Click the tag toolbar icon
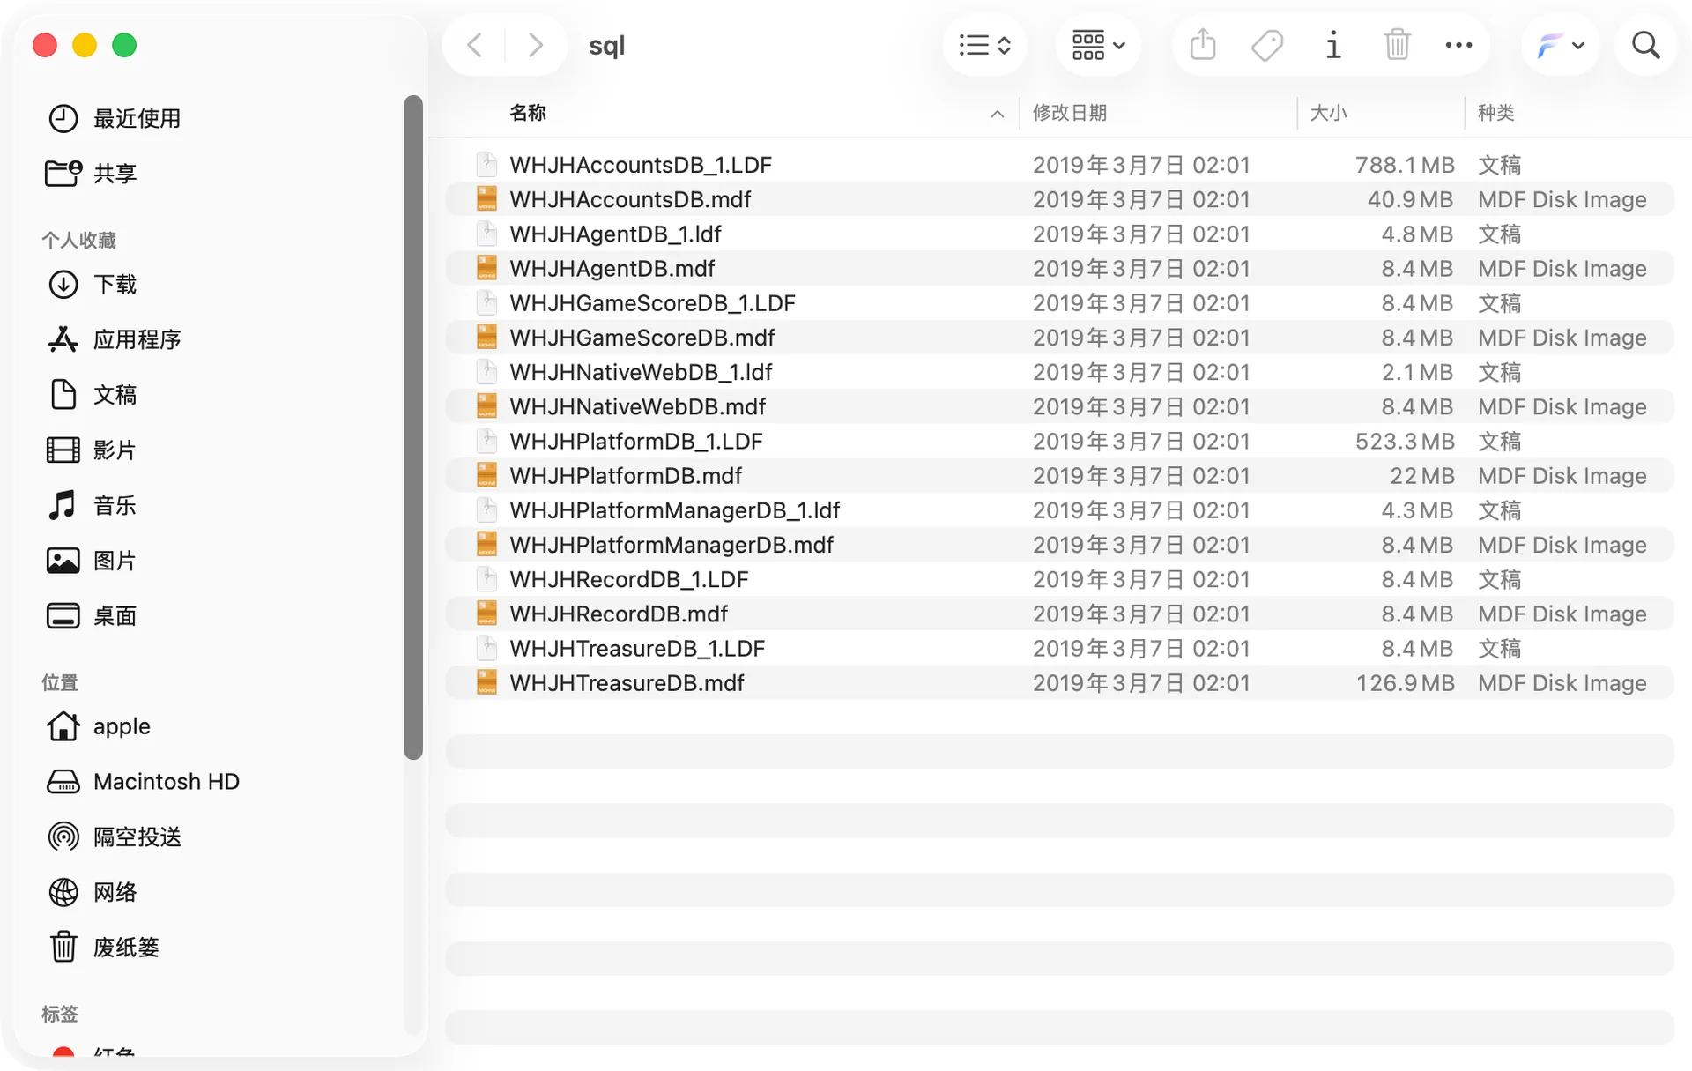This screenshot has width=1692, height=1071. pyautogui.click(x=1267, y=45)
